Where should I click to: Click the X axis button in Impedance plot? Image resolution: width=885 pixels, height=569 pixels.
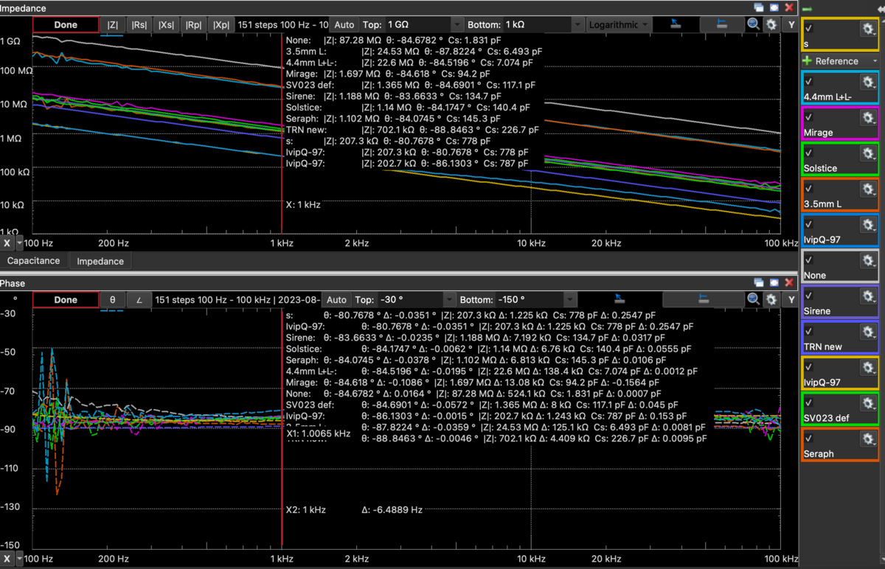point(7,242)
